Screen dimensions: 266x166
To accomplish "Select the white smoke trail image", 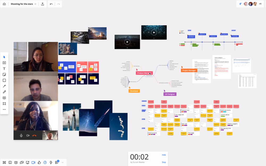I will point(119,126).
